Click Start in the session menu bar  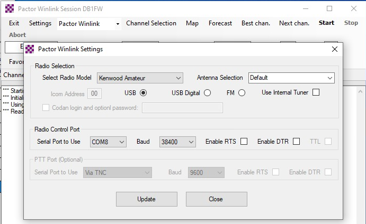pyautogui.click(x=326, y=23)
